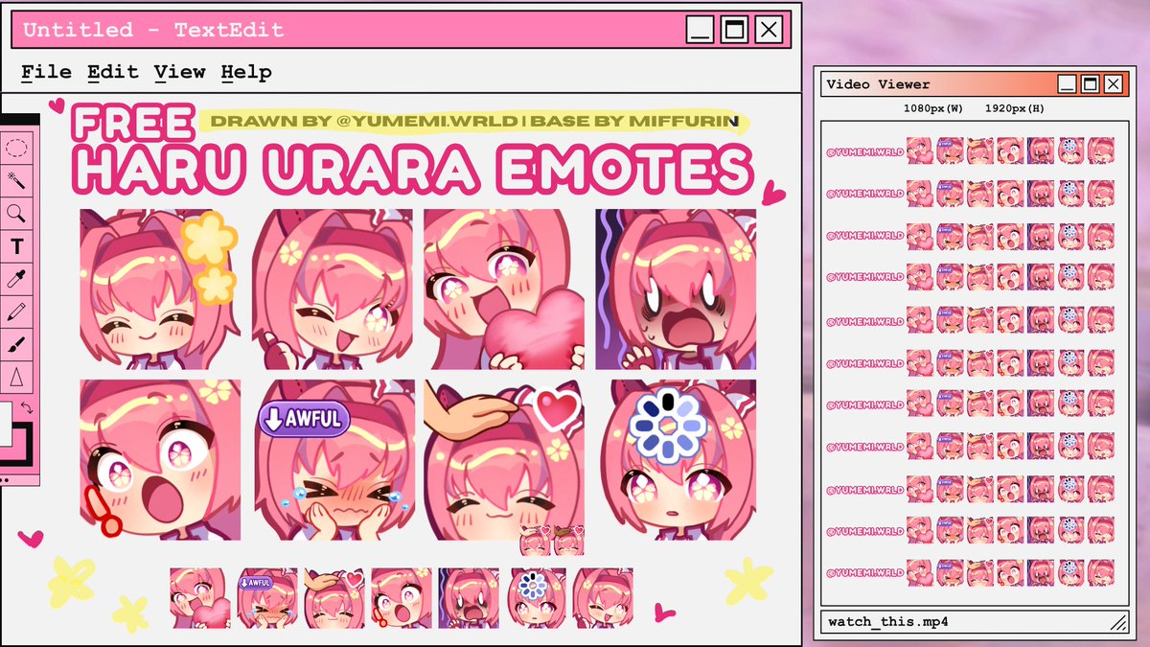The height and width of the screenshot is (647, 1150).
Task: Close the Video Viewer window
Action: pyautogui.click(x=1113, y=84)
